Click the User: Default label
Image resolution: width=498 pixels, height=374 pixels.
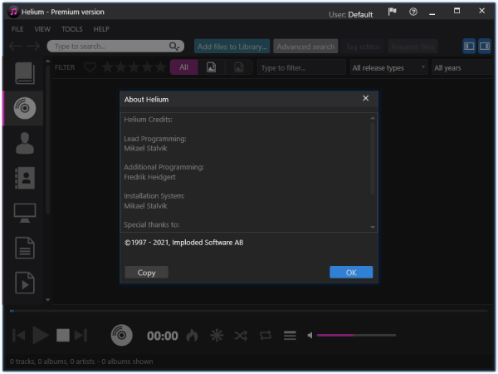coord(350,15)
